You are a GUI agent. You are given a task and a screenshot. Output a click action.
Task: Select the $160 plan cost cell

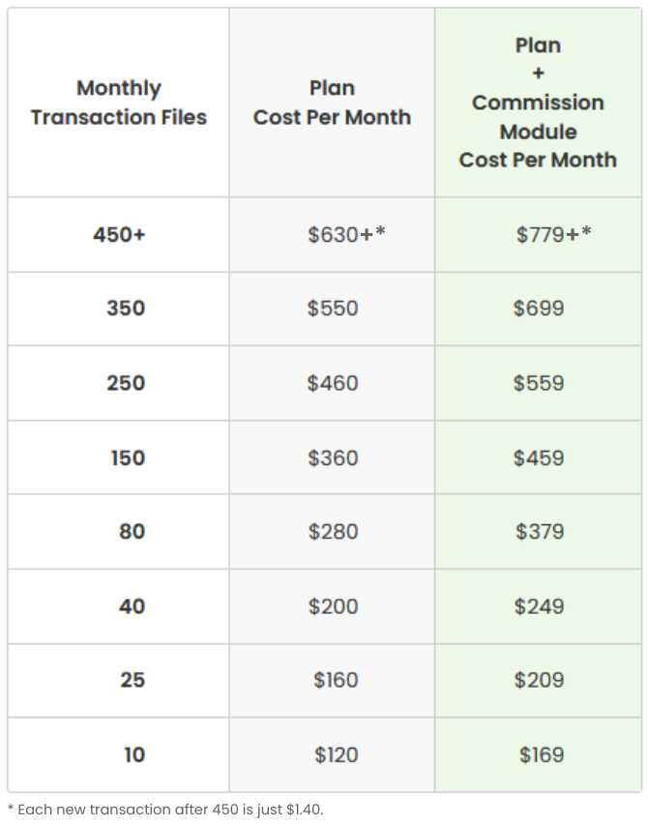click(x=336, y=680)
